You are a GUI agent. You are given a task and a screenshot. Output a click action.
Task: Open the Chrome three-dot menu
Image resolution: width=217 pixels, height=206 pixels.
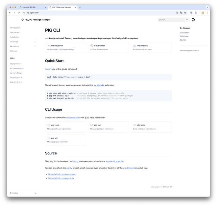(207, 12)
